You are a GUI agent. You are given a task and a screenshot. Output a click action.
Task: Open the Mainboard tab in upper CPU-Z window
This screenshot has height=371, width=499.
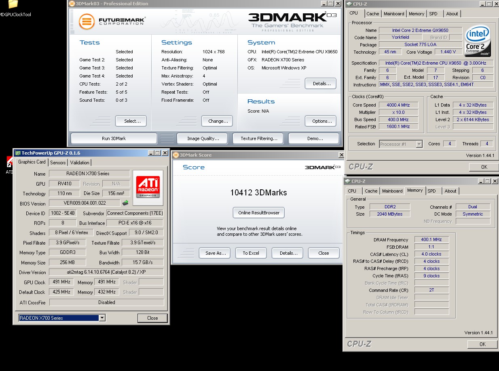(394, 14)
